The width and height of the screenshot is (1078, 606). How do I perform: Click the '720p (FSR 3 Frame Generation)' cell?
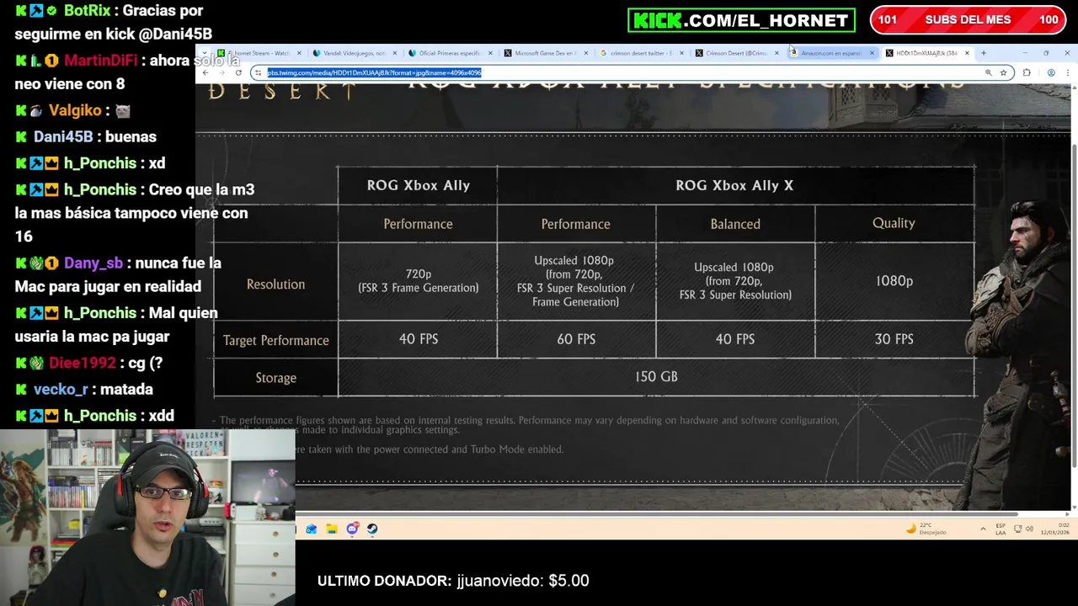(x=419, y=281)
